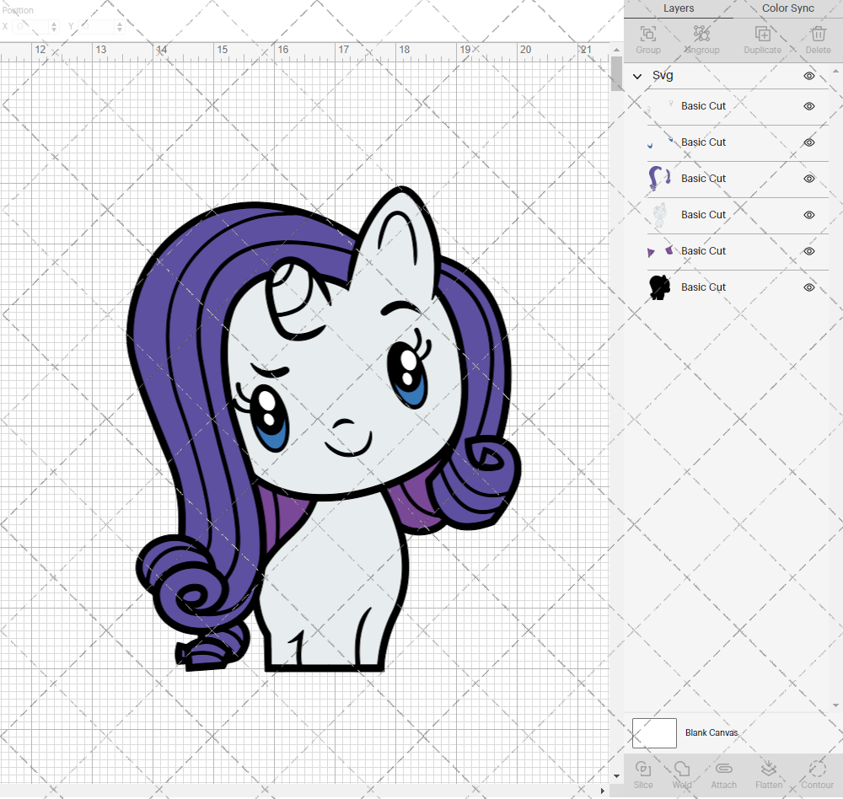This screenshot has height=799, width=843.
Task: Select the Weld tool
Action: [x=682, y=769]
